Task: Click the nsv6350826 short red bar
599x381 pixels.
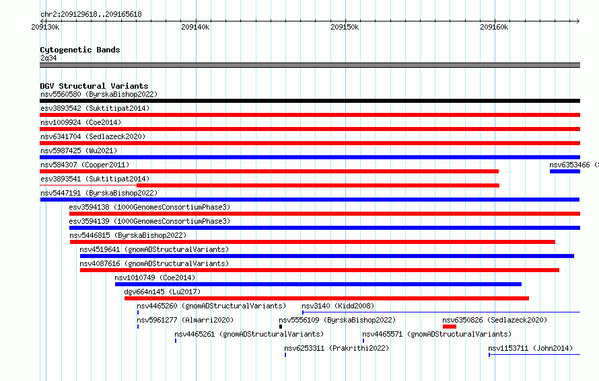Action: (450, 327)
